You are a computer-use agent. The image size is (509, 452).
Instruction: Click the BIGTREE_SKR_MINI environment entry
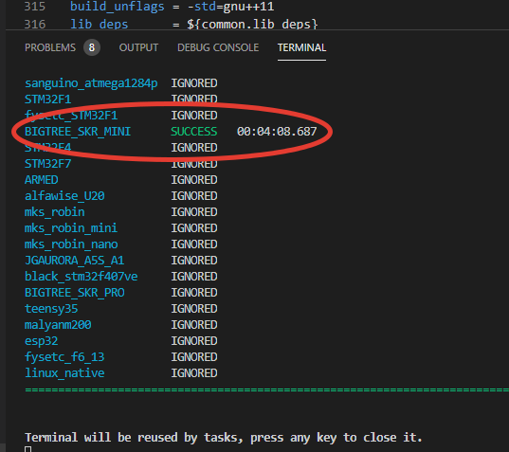pyautogui.click(x=78, y=132)
